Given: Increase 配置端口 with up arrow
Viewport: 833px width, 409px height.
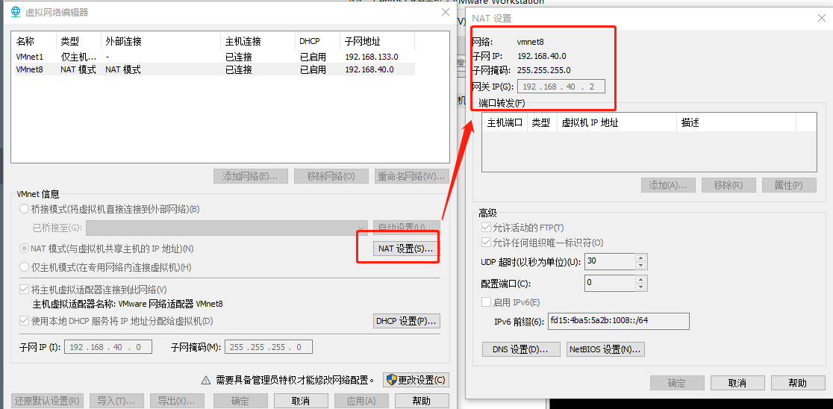Looking at the screenshot, I should coord(641,279).
